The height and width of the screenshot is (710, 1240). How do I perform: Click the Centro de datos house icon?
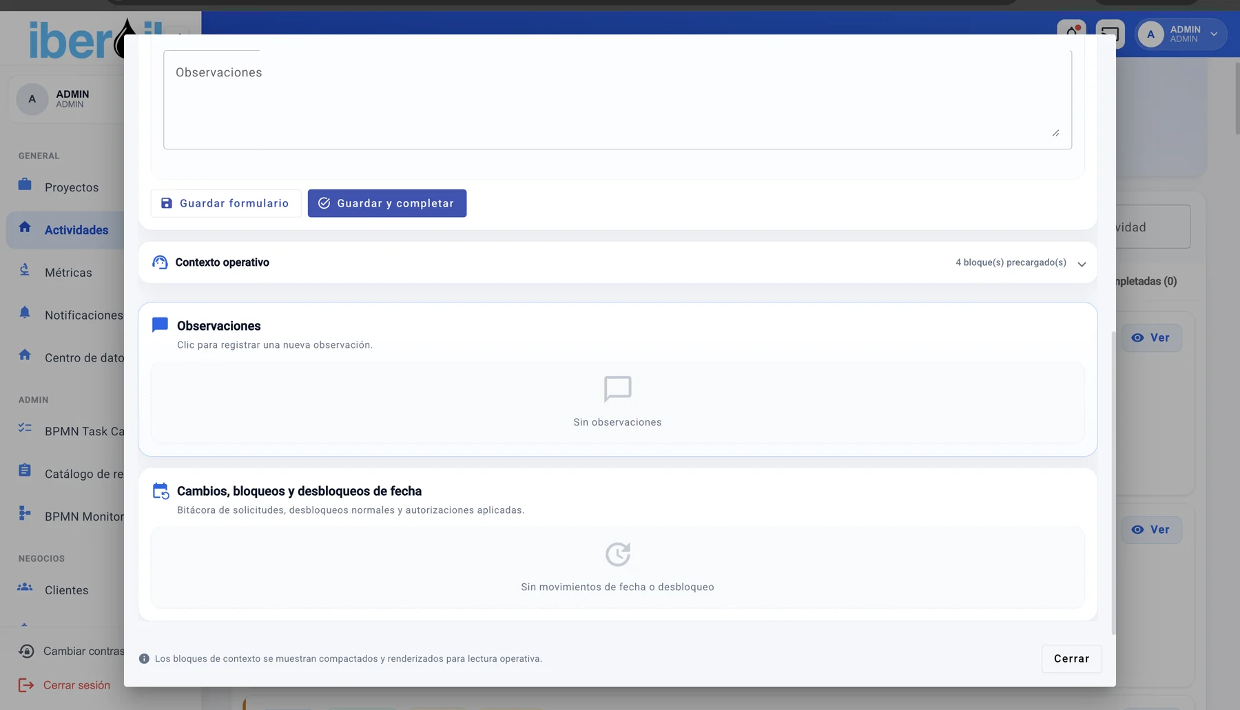[x=25, y=355]
